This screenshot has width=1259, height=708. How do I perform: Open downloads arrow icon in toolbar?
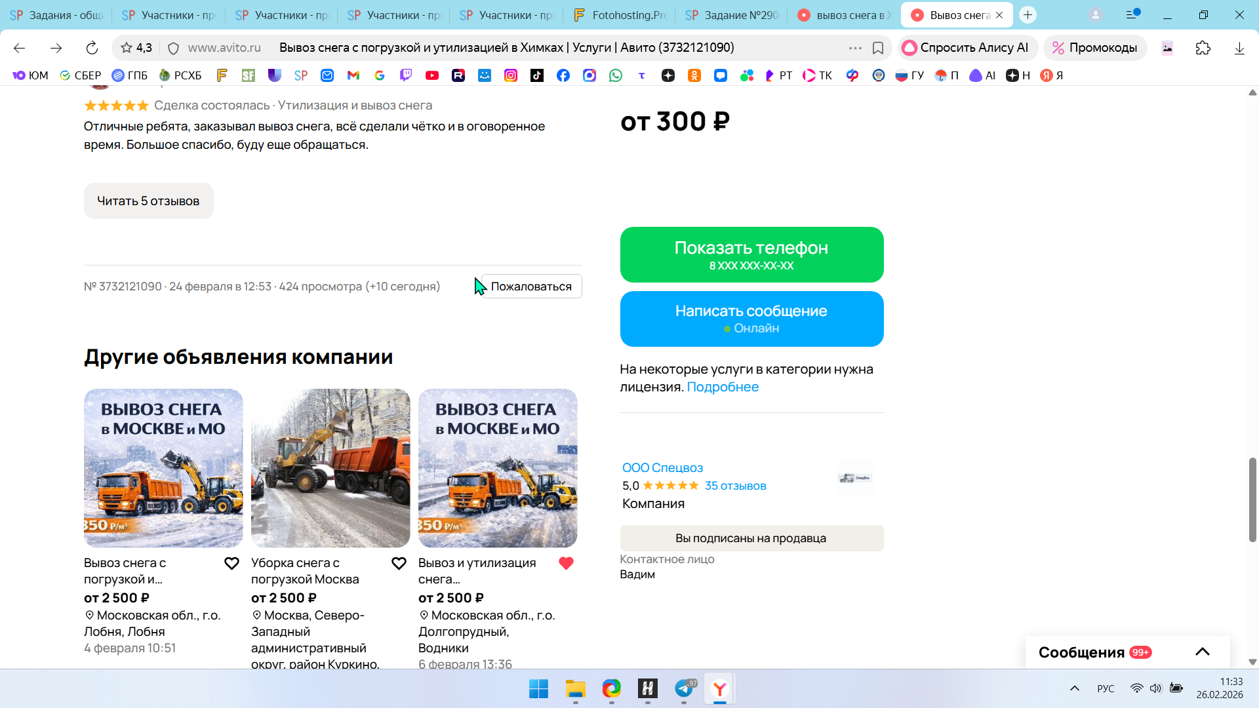point(1239,48)
